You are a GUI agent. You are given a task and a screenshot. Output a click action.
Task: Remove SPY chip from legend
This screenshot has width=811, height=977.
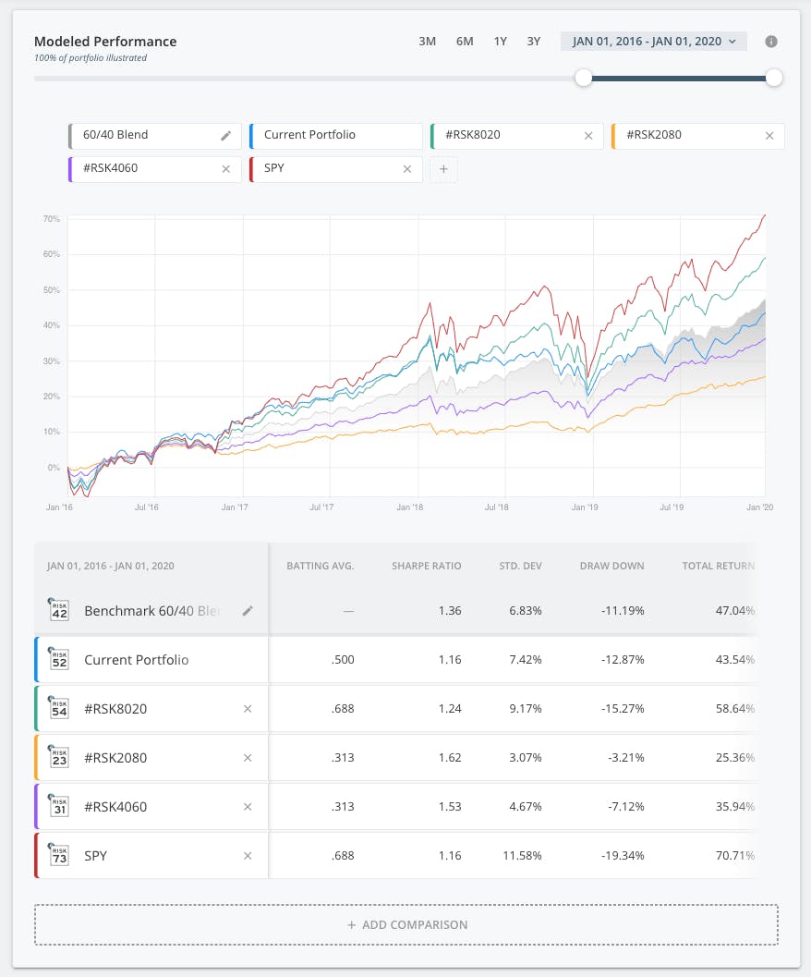(407, 169)
